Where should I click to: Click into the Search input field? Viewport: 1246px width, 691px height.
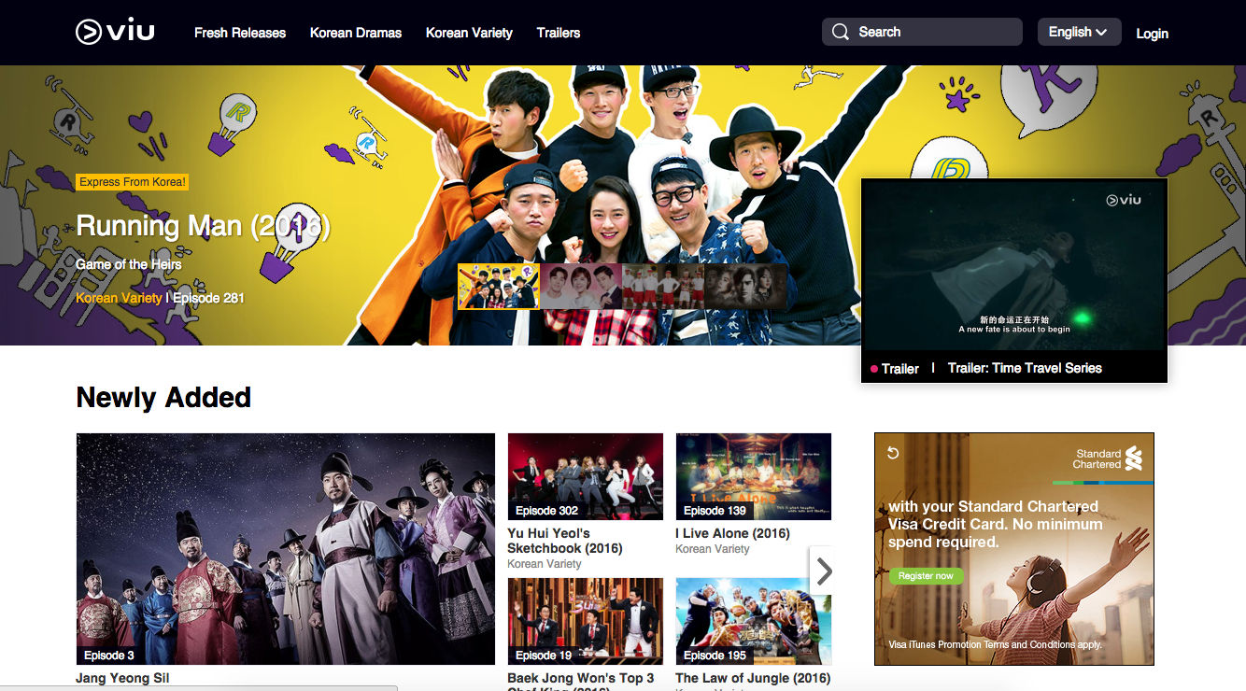tap(922, 32)
